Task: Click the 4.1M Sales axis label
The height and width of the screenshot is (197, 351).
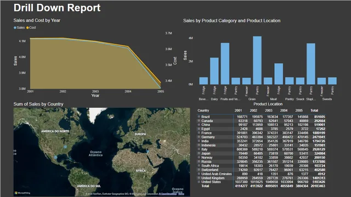Action: click(22, 41)
